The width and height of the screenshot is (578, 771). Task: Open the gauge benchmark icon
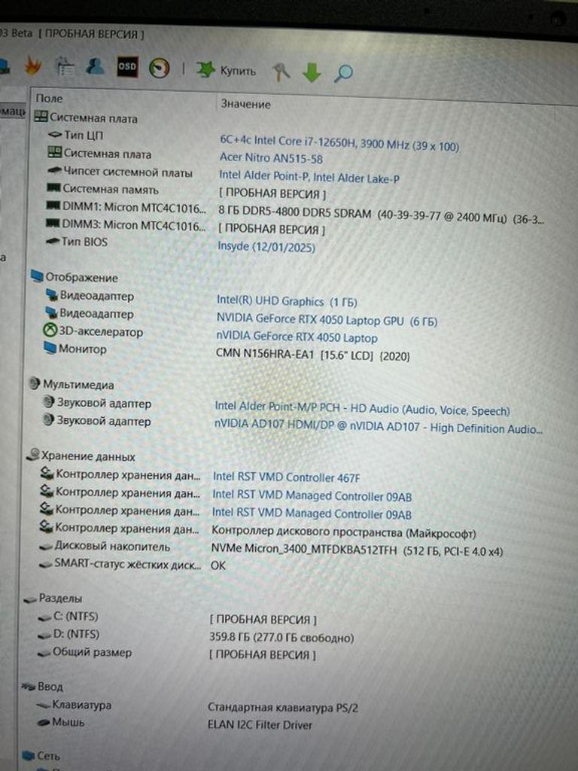[160, 68]
